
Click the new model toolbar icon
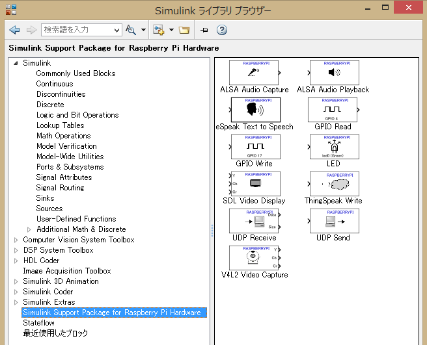(158, 30)
